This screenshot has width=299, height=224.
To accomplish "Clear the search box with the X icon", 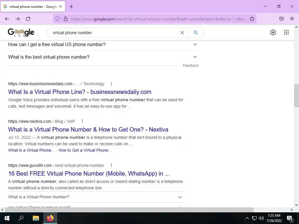I will (182, 33).
